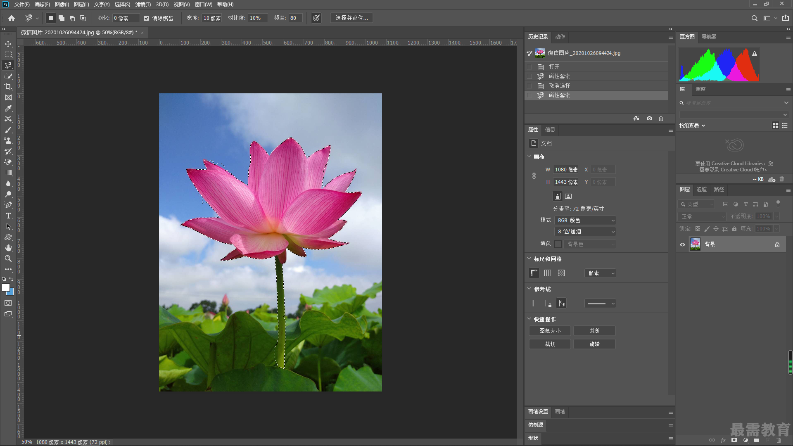793x446 pixels.
Task: Select the Frame tool
Action: click(x=8, y=97)
